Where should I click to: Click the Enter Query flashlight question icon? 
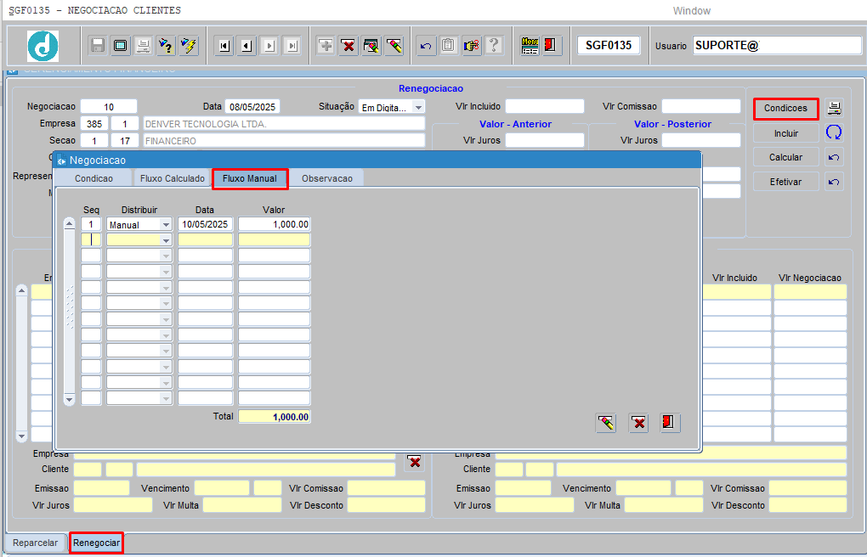point(166,45)
